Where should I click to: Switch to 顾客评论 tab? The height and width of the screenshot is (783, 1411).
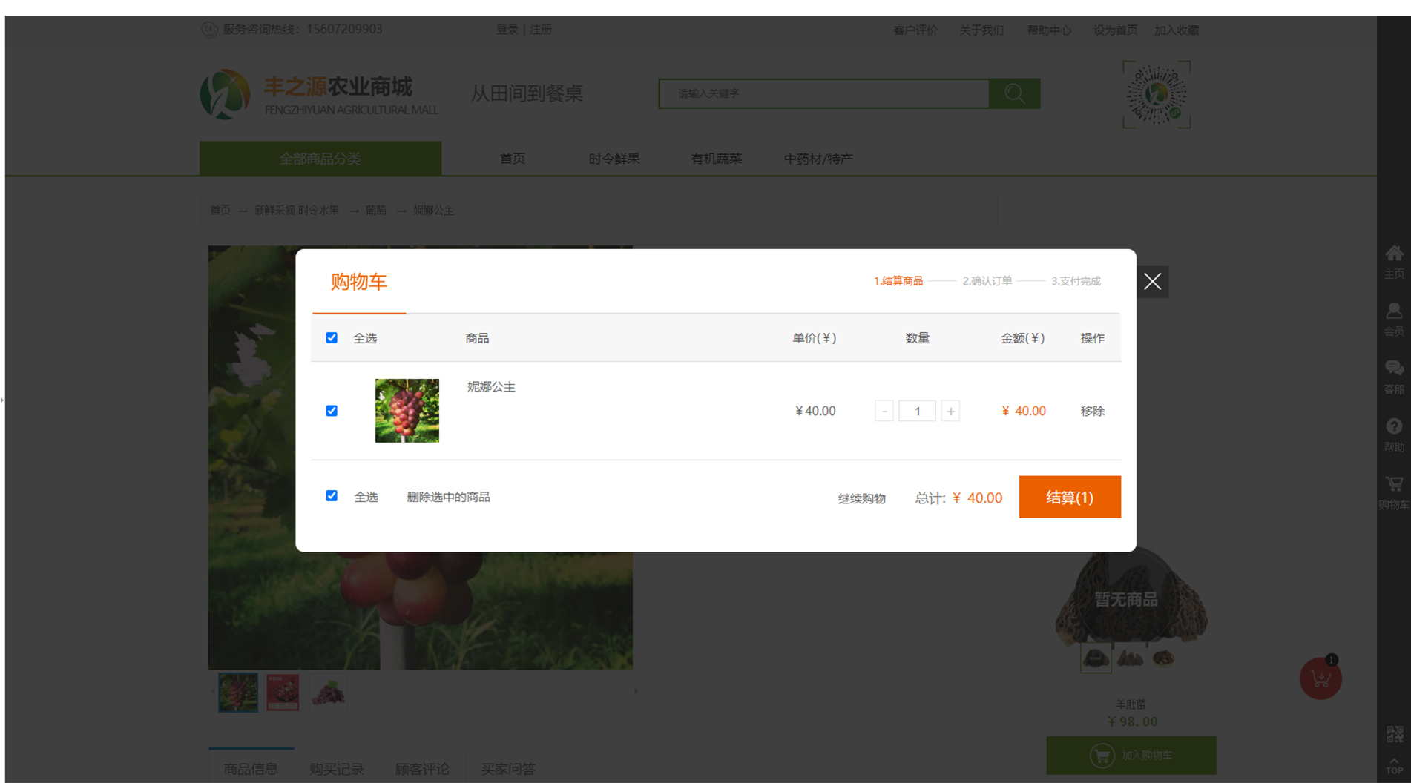point(423,768)
